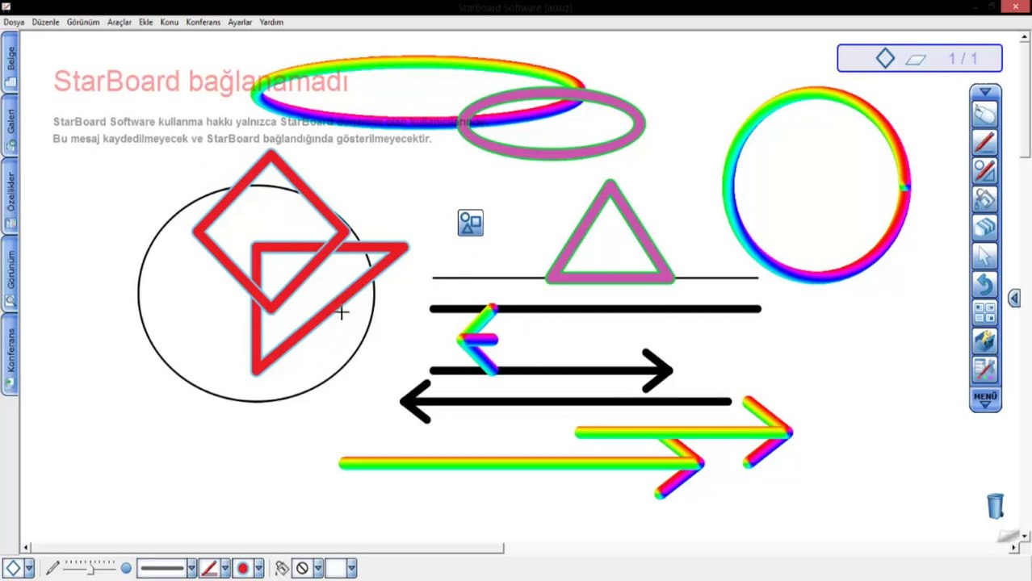
Task: Click the fill bucket icon in bottom bar
Action: tap(282, 568)
